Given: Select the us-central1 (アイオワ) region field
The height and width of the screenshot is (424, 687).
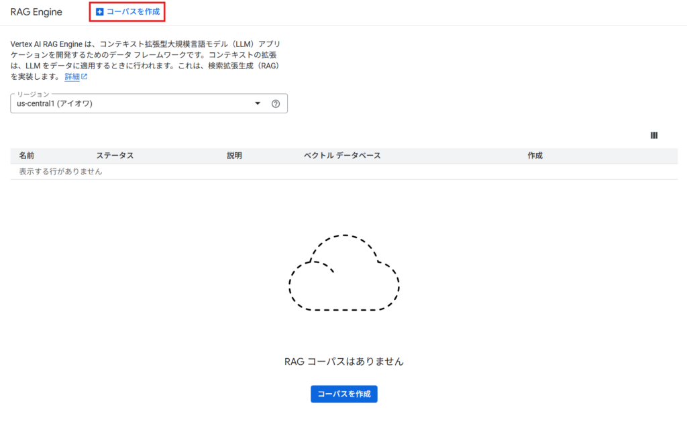Looking at the screenshot, I should coord(149,103).
